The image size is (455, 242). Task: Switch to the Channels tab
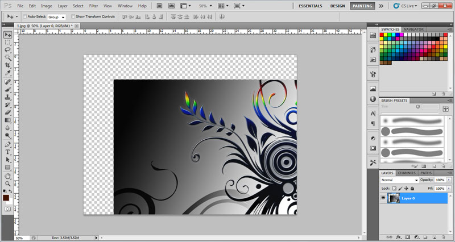click(x=407, y=173)
